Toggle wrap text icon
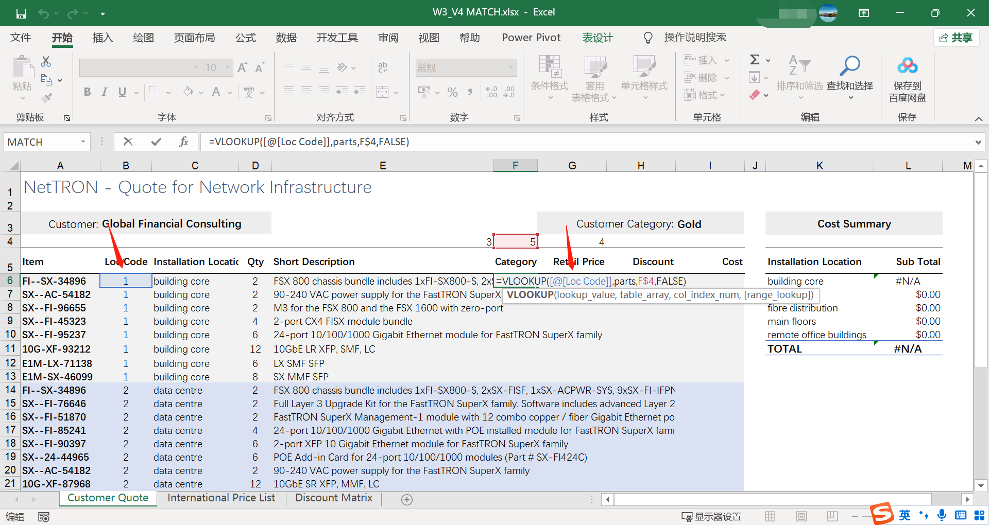The height and width of the screenshot is (525, 989). click(383, 67)
